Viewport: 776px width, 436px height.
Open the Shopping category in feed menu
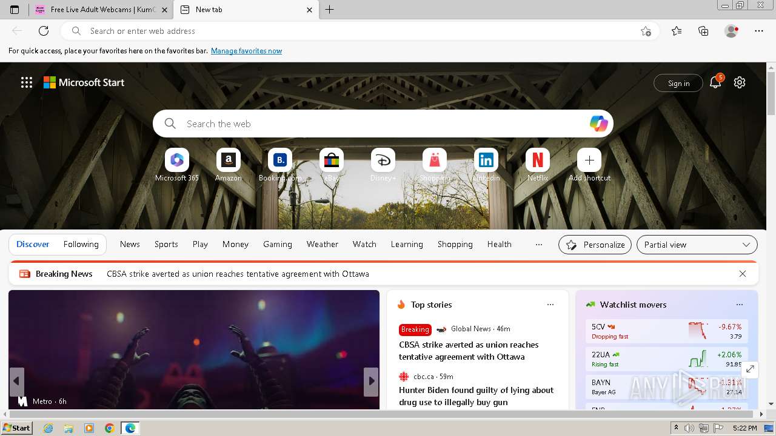455,245
